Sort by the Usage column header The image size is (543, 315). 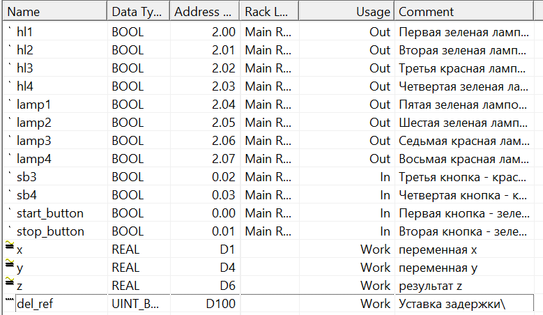coord(346,12)
